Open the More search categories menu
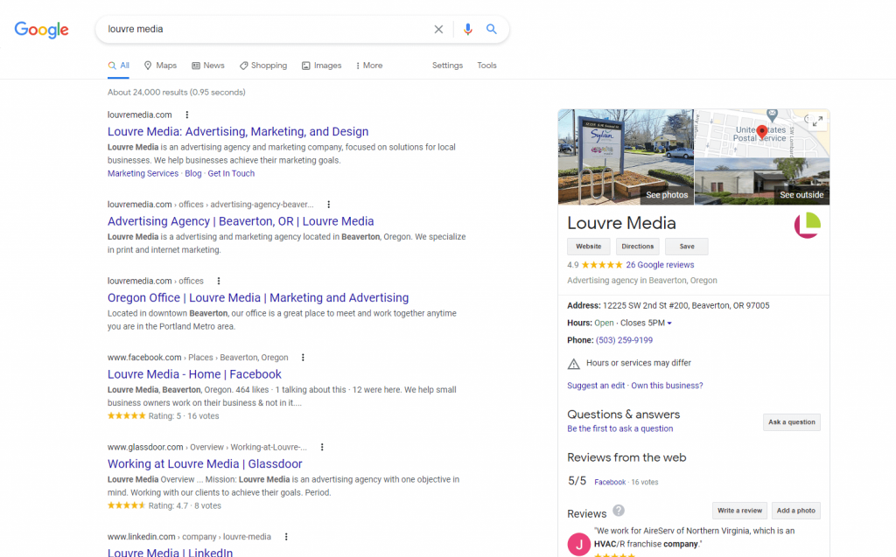This screenshot has width=896, height=557. pos(369,66)
